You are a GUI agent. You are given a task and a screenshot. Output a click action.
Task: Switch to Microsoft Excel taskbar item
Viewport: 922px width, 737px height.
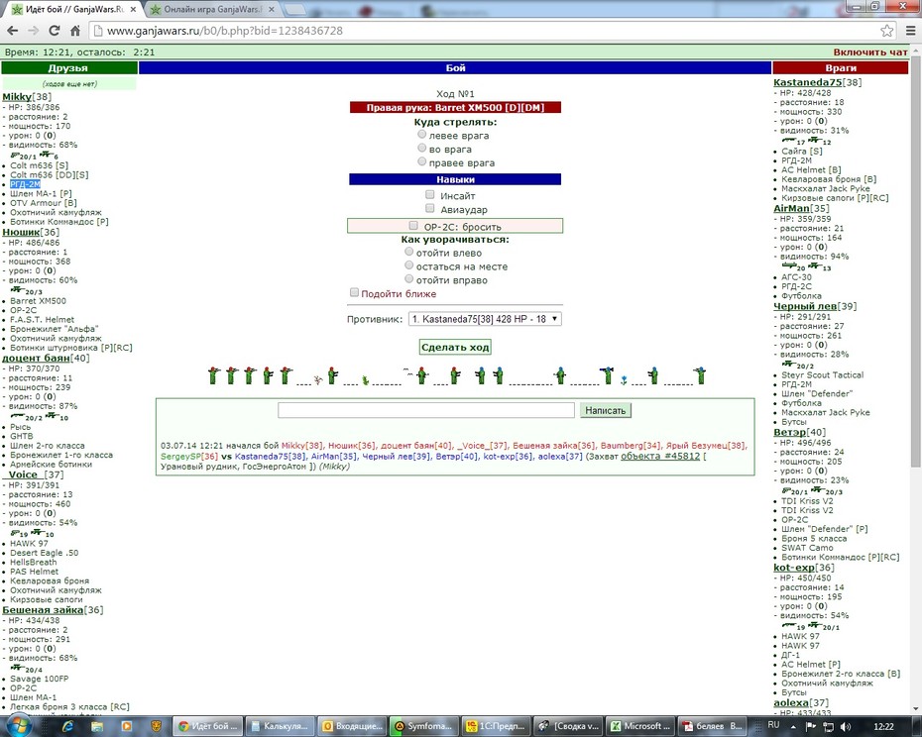click(x=640, y=726)
